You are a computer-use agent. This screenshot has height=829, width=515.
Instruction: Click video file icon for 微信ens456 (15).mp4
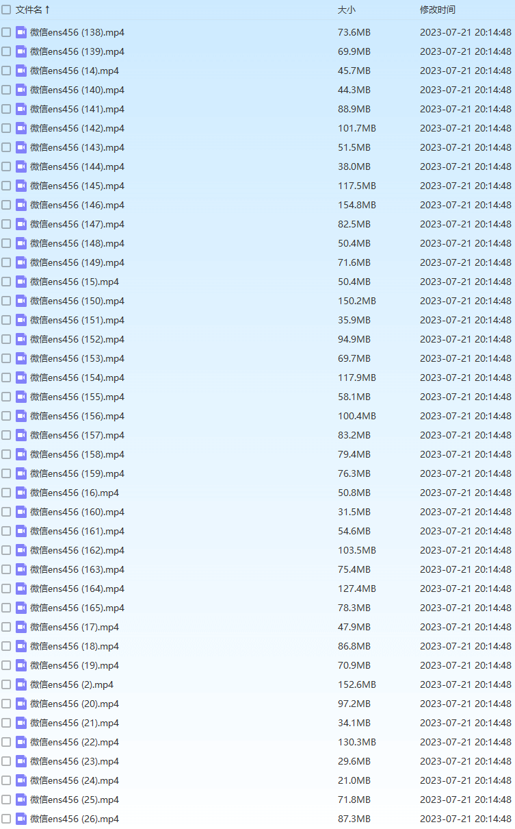(x=21, y=282)
